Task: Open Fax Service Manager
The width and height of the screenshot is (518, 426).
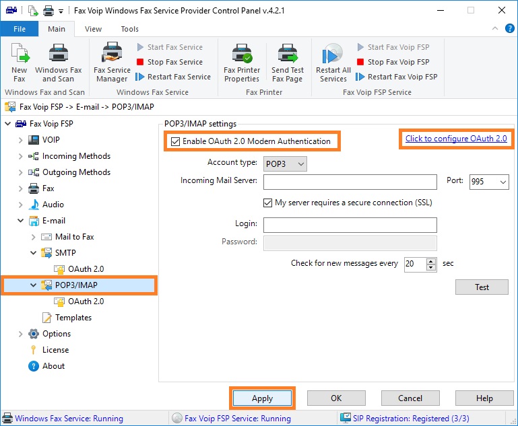Action: 112,63
